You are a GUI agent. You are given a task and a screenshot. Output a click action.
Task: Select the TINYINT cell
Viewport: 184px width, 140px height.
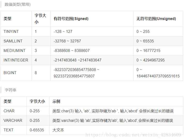16,32
